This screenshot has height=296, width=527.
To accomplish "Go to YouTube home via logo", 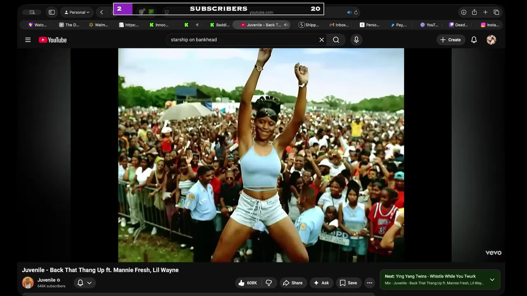I will click(53, 40).
